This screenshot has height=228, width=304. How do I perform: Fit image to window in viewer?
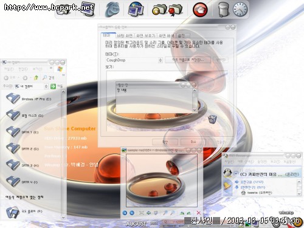point(142,213)
